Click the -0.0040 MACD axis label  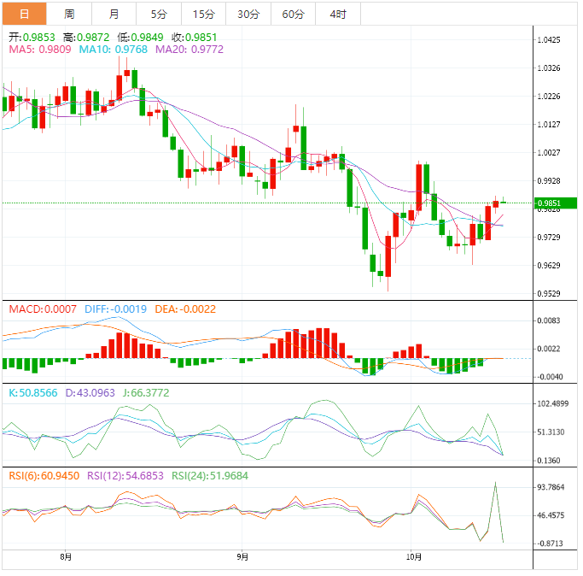(550, 377)
